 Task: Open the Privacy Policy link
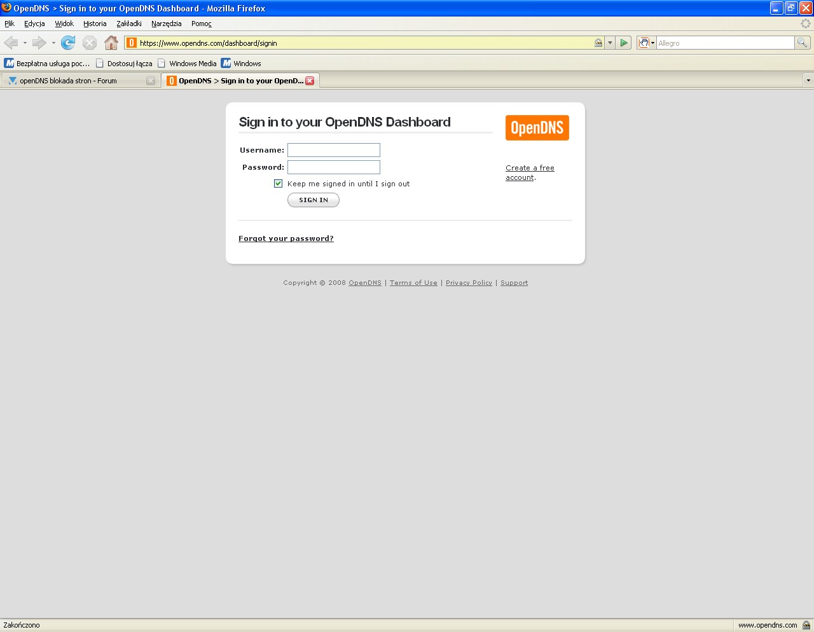click(x=469, y=283)
